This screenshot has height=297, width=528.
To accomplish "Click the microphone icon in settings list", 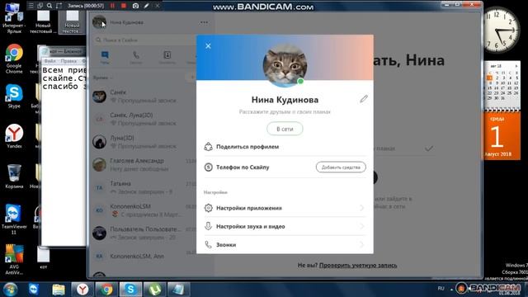I will pyautogui.click(x=209, y=226).
